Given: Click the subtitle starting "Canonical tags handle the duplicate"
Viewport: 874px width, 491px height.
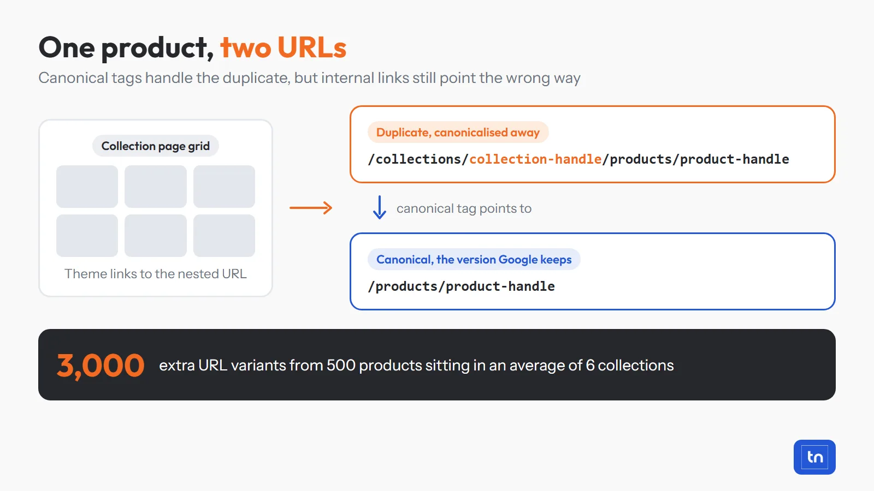Looking at the screenshot, I should click(x=309, y=78).
